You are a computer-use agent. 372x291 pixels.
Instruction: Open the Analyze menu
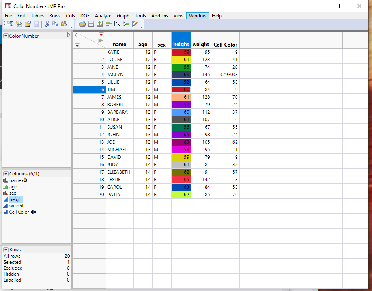click(x=103, y=16)
